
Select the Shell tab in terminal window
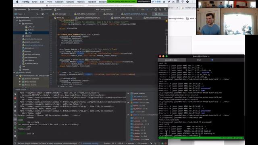[x=199, y=60]
